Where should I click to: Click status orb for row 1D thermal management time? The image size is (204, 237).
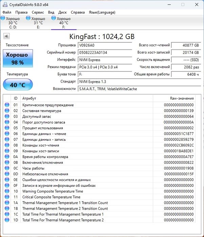click(7, 220)
